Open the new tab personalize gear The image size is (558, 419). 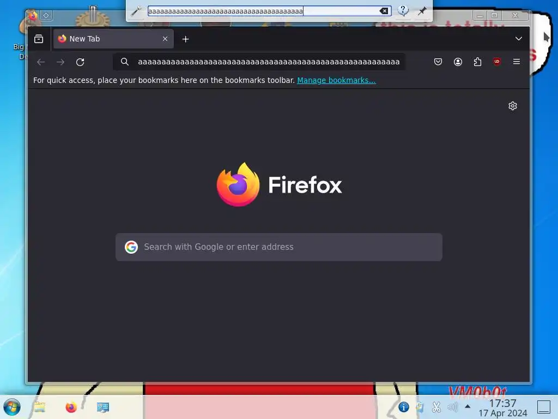[512, 106]
